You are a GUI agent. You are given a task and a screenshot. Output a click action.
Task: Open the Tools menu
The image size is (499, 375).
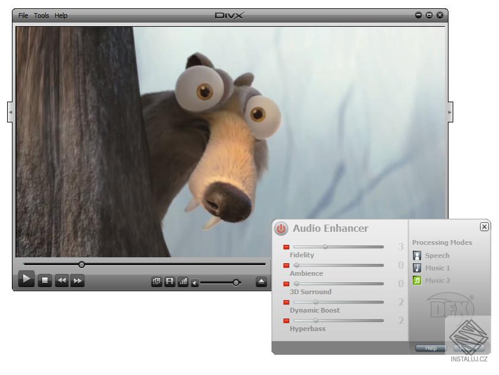tap(42, 15)
